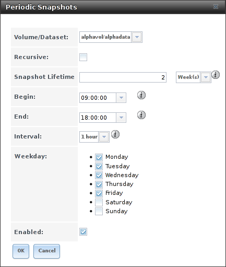The height and width of the screenshot is (267, 226).
Task: Click the Snapshot Lifetime number field
Action: click(x=123, y=77)
